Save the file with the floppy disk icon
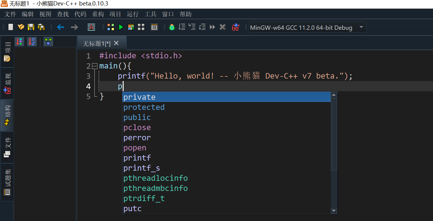This screenshot has width=433, height=221. pos(31,27)
